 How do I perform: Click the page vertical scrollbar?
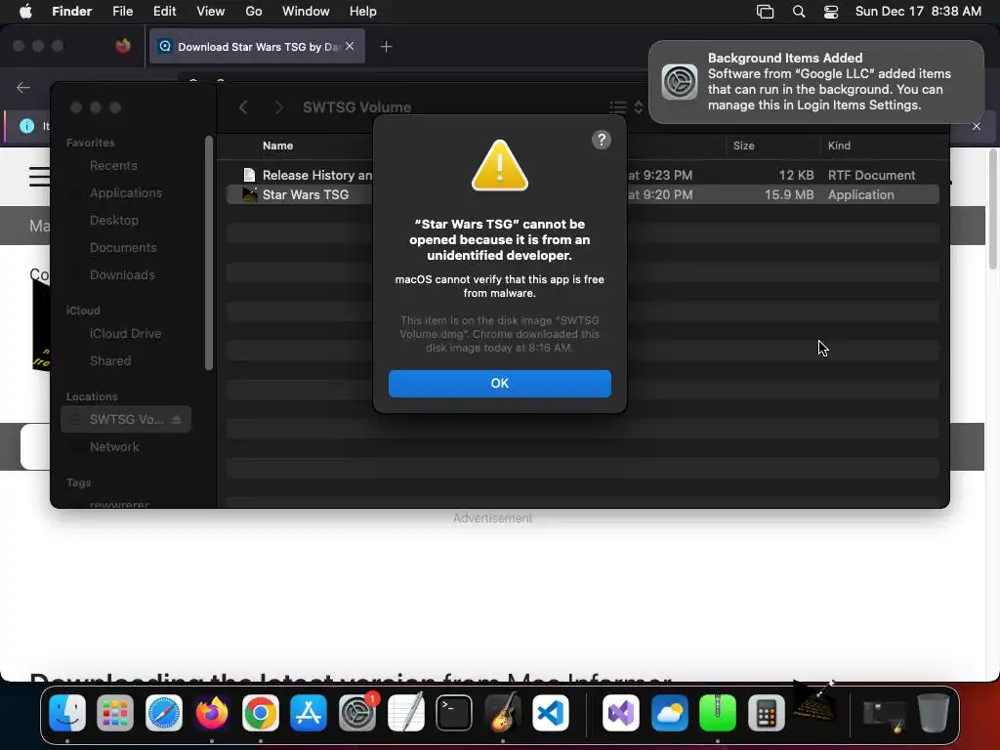pos(993,209)
